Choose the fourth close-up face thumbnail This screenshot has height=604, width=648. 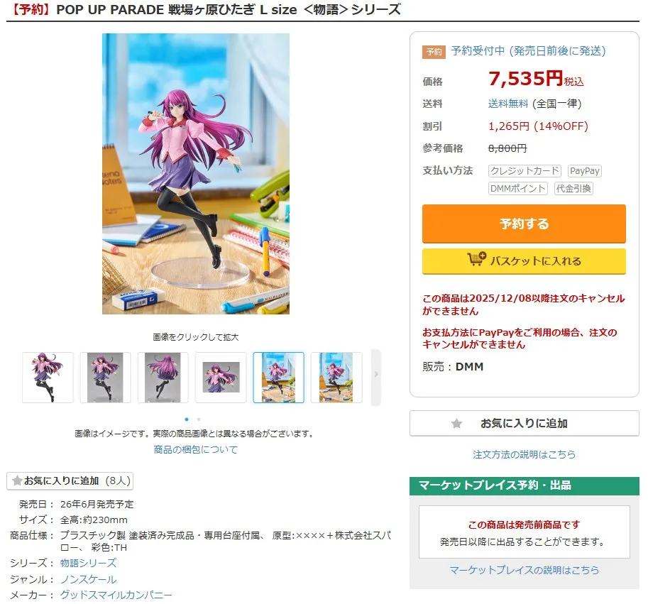click(x=221, y=378)
